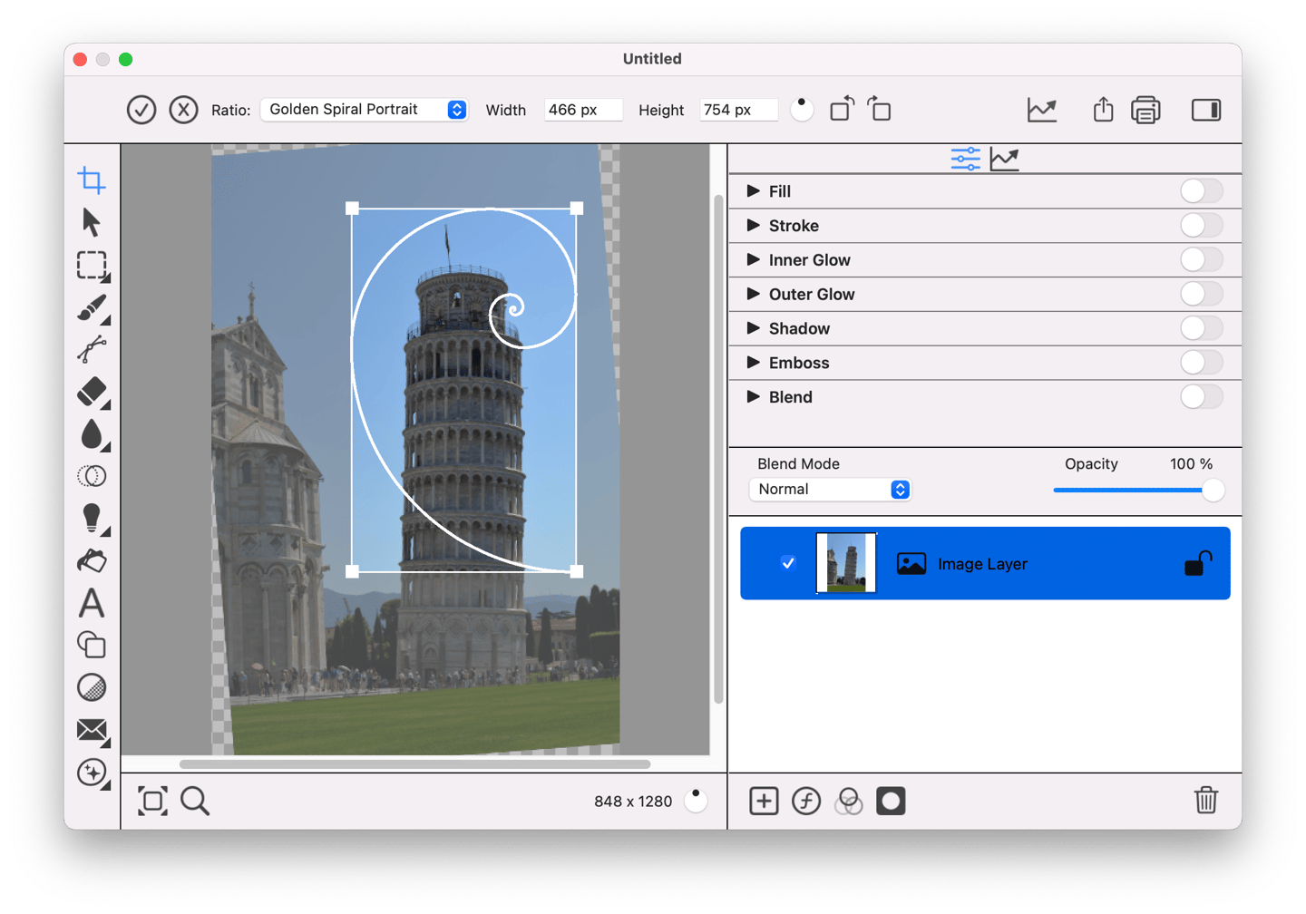This screenshot has height=914, width=1306.
Task: Click the Opacity 100 % value
Action: point(1191,464)
